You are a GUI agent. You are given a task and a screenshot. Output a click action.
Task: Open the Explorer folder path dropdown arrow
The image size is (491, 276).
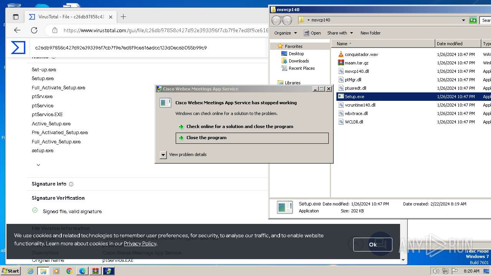(x=308, y=20)
